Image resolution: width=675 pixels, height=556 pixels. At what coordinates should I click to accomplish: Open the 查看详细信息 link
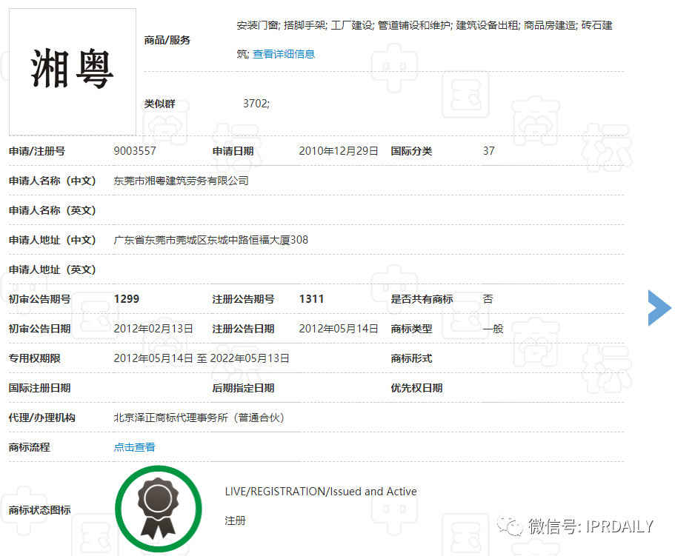284,54
